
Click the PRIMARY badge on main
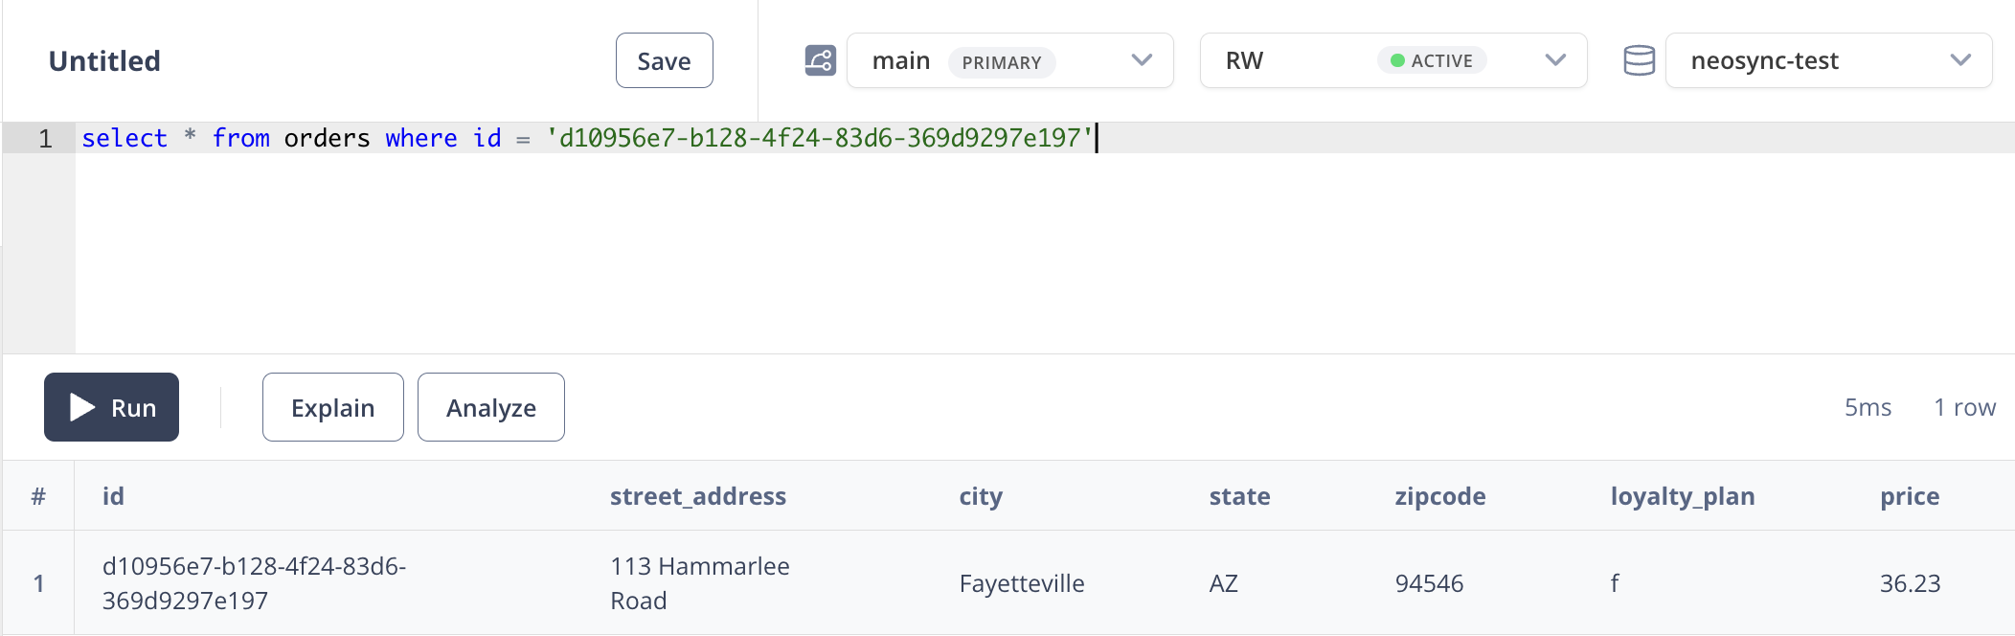pos(1002,62)
